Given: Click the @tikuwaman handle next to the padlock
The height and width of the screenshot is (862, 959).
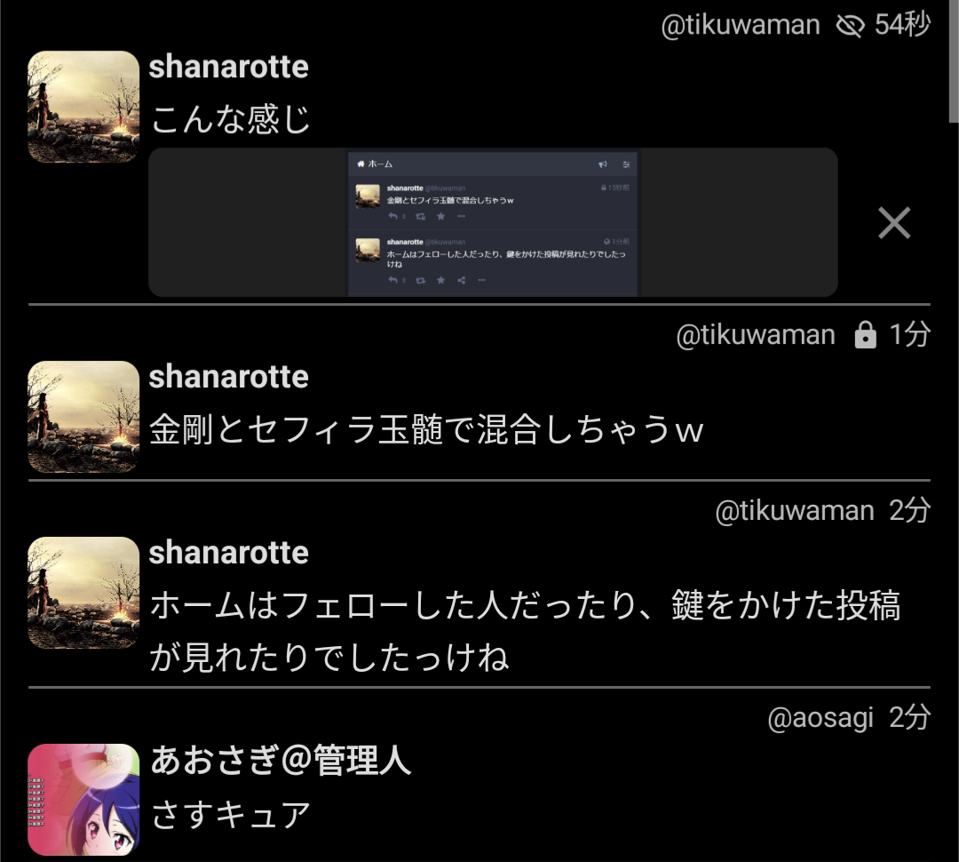Looking at the screenshot, I should pyautogui.click(x=756, y=336).
